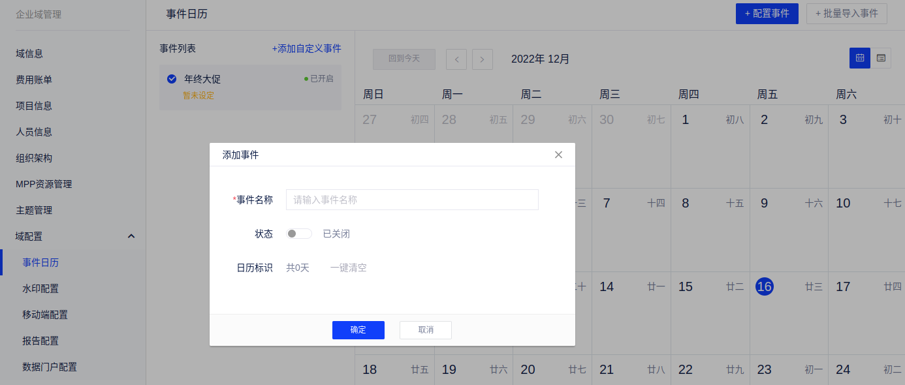This screenshot has height=385, width=905.
Task: Click 一键清空 to clear dates
Action: [348, 268]
